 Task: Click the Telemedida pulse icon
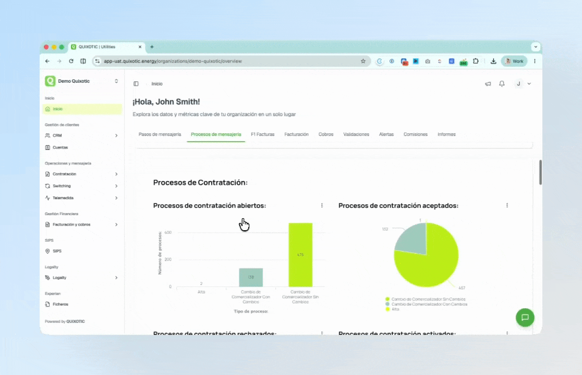47,198
